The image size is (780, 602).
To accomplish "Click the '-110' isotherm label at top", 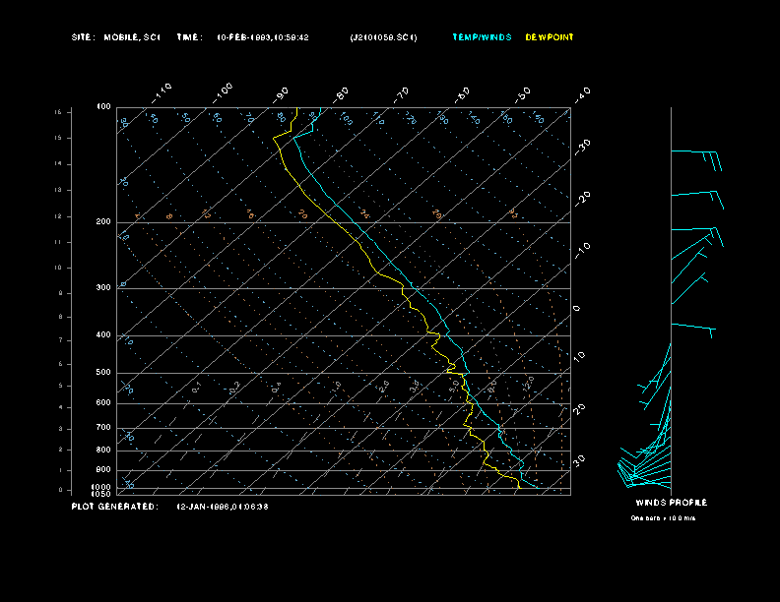I will [x=162, y=93].
